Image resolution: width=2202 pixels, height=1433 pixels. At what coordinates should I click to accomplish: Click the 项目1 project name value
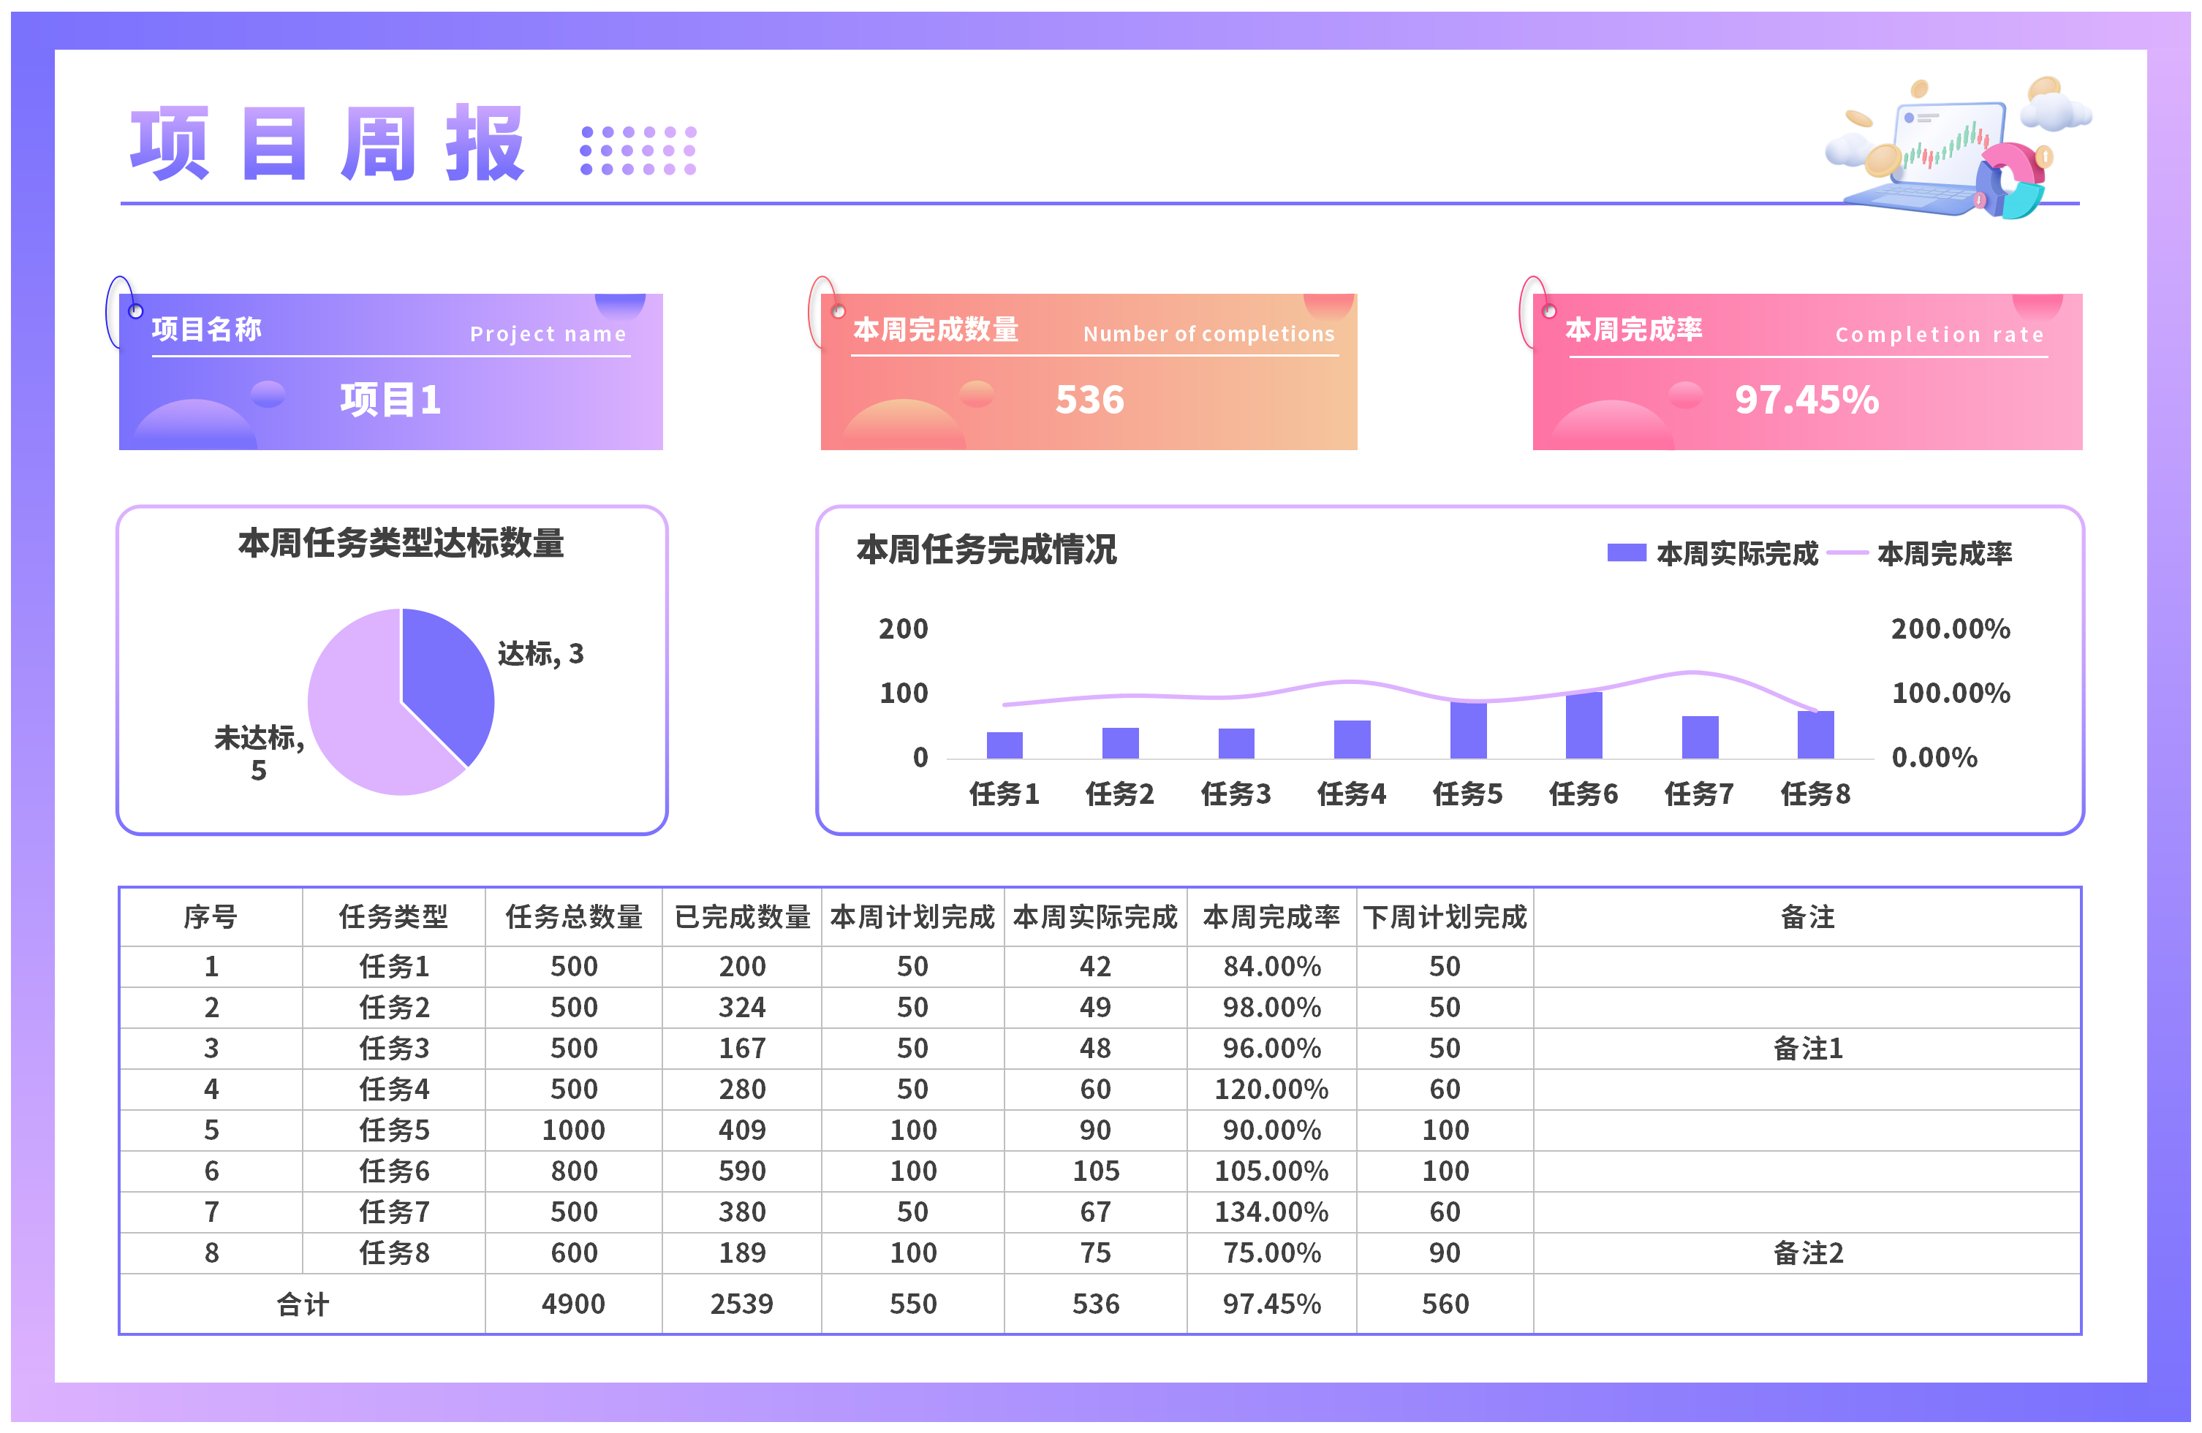pos(390,400)
